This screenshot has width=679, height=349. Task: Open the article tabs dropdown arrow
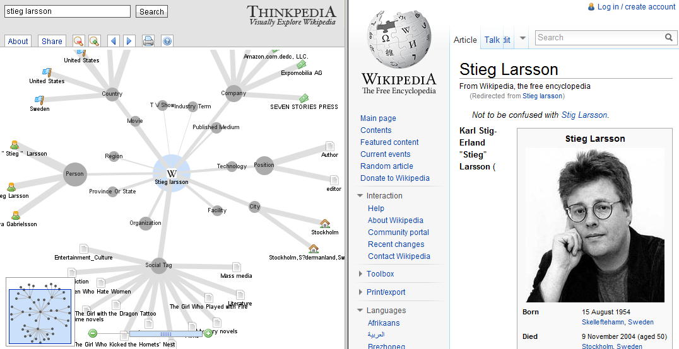[x=523, y=38]
